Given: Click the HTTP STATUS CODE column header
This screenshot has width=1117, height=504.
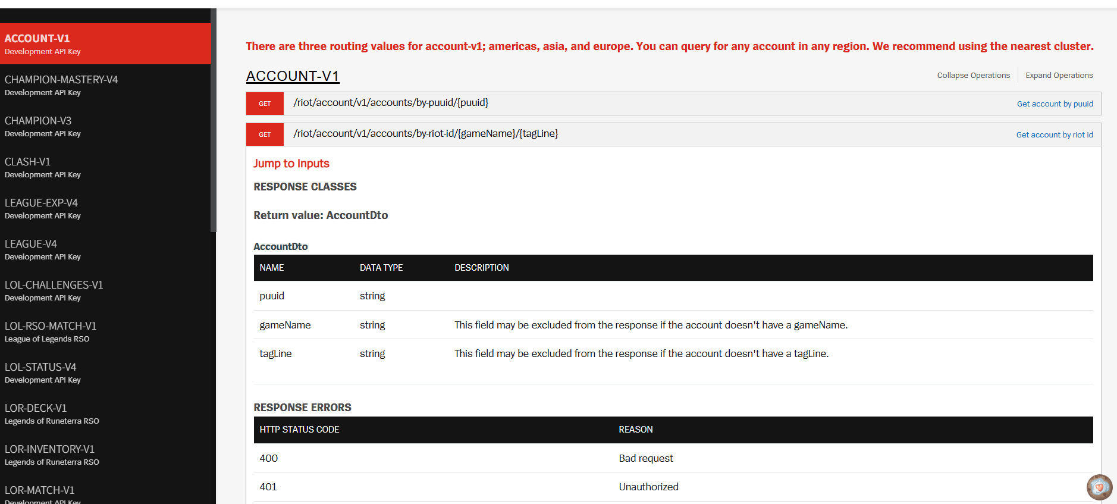Looking at the screenshot, I should pos(299,430).
